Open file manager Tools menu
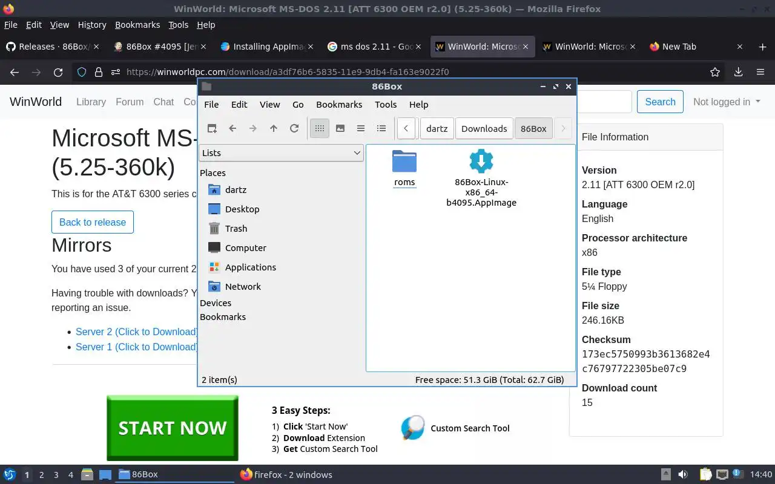Image resolution: width=775 pixels, height=484 pixels. 386,104
